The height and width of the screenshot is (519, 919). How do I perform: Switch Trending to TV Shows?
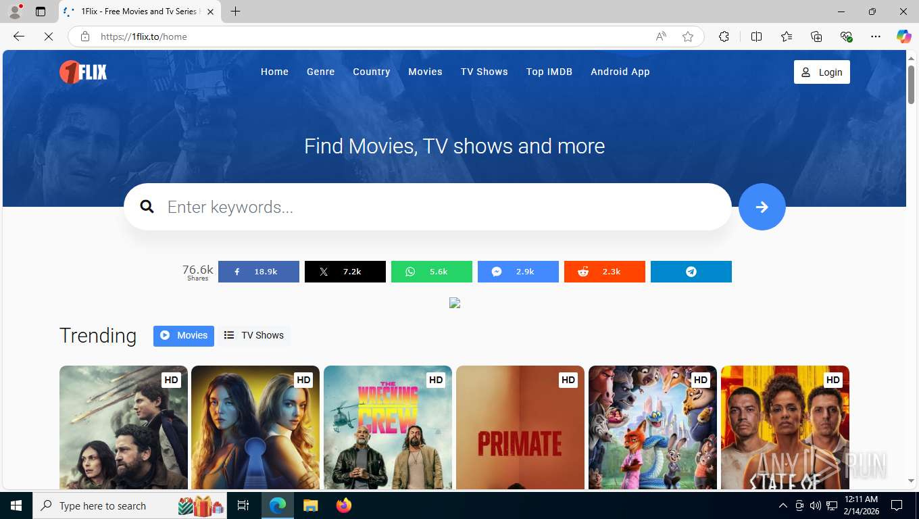tap(254, 336)
